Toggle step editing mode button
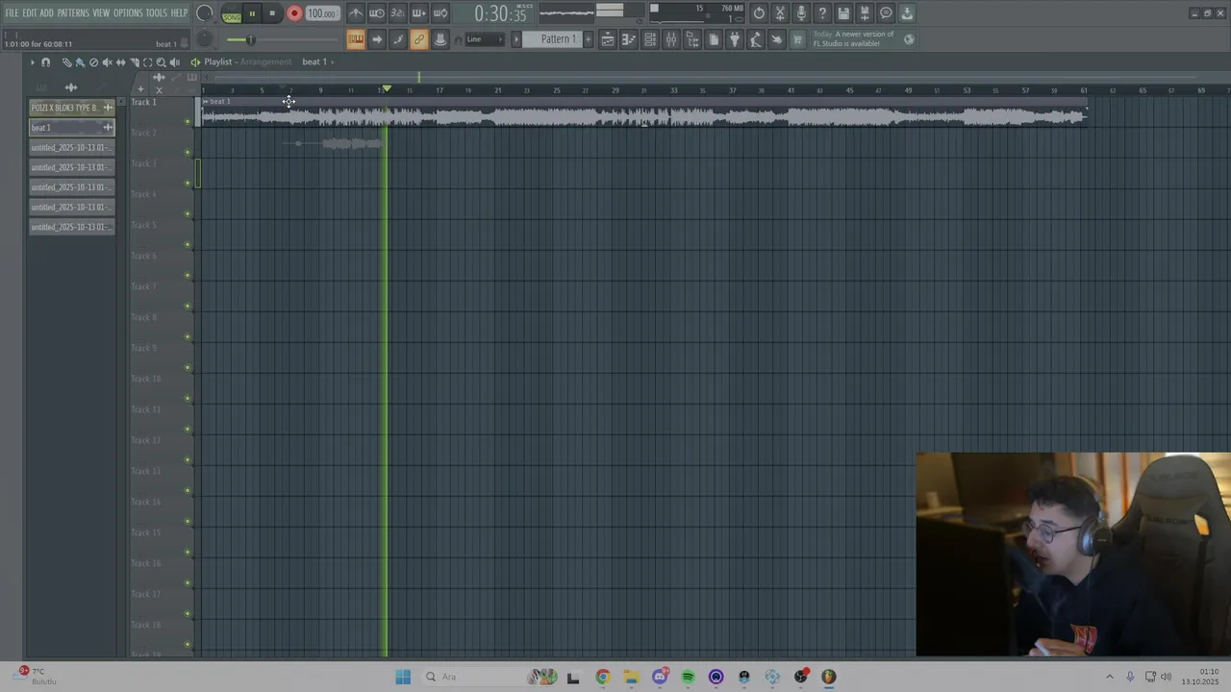Image resolution: width=1231 pixels, height=692 pixels. click(397, 39)
